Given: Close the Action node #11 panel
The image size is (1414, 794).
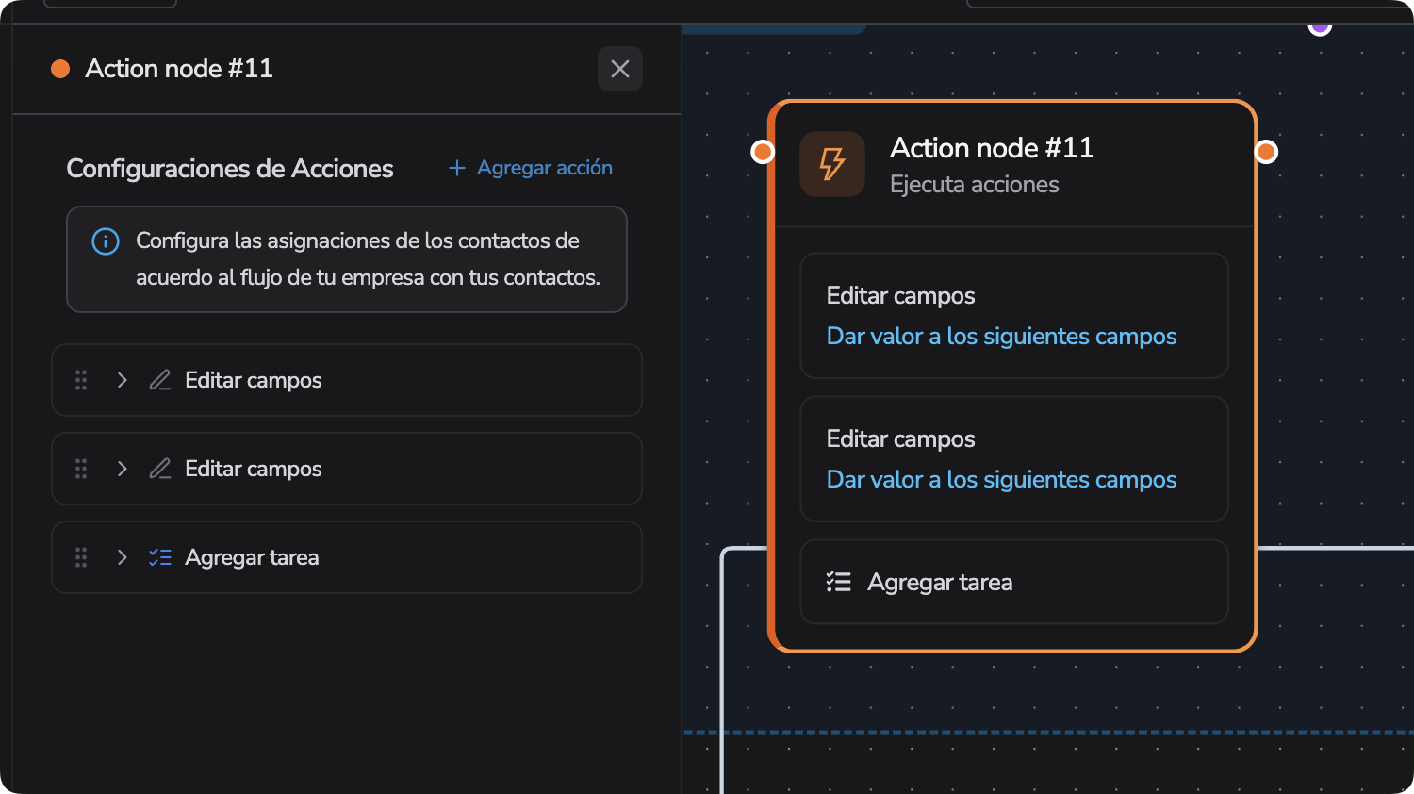Looking at the screenshot, I should click(620, 69).
